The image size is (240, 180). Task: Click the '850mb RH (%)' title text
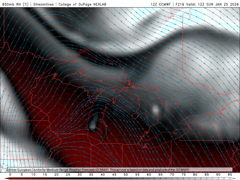point(15,4)
